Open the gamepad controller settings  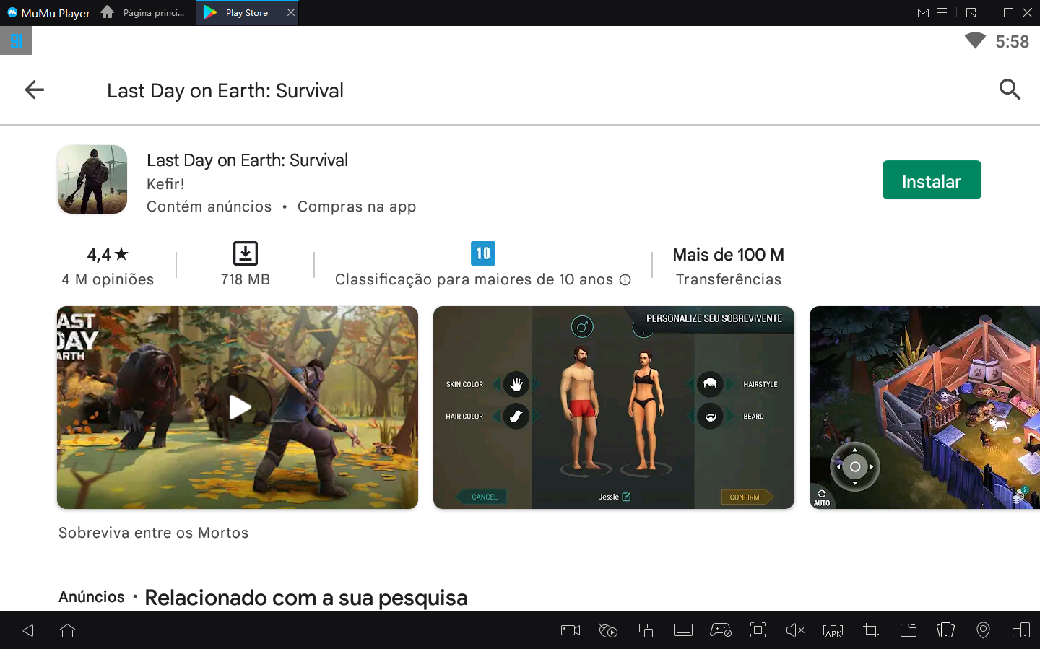click(720, 630)
